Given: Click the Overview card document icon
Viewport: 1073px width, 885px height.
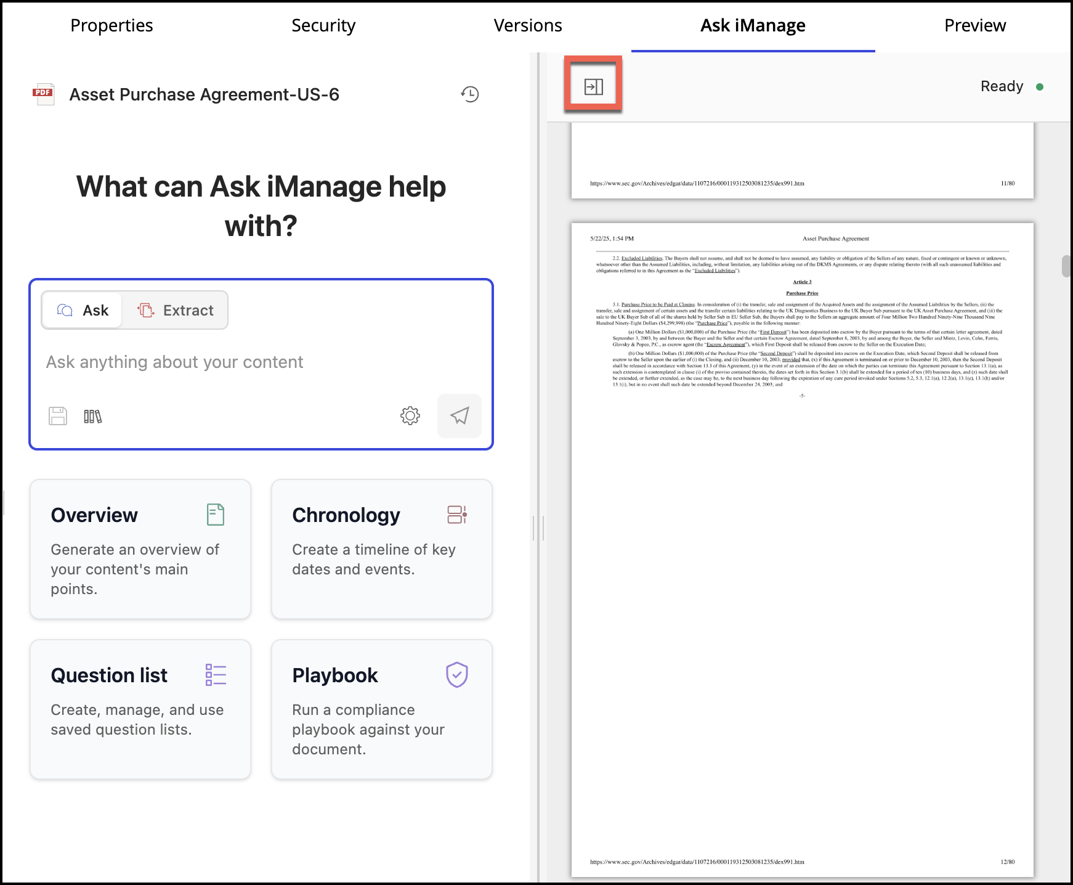Looking at the screenshot, I should tap(216, 515).
